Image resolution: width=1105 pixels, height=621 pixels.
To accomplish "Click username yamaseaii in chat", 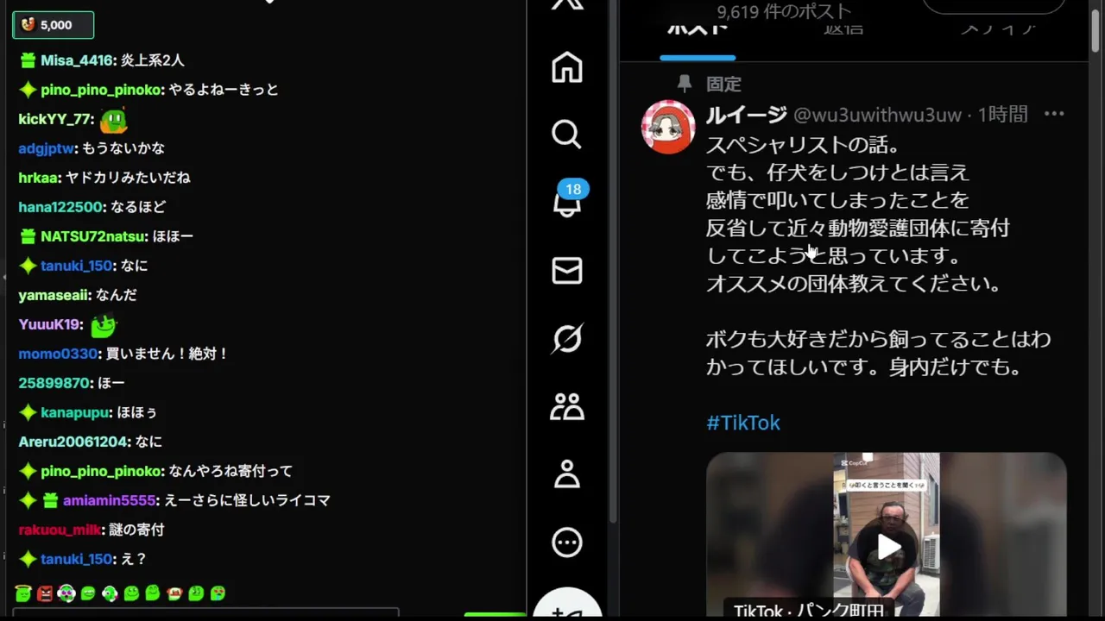I will click(54, 295).
